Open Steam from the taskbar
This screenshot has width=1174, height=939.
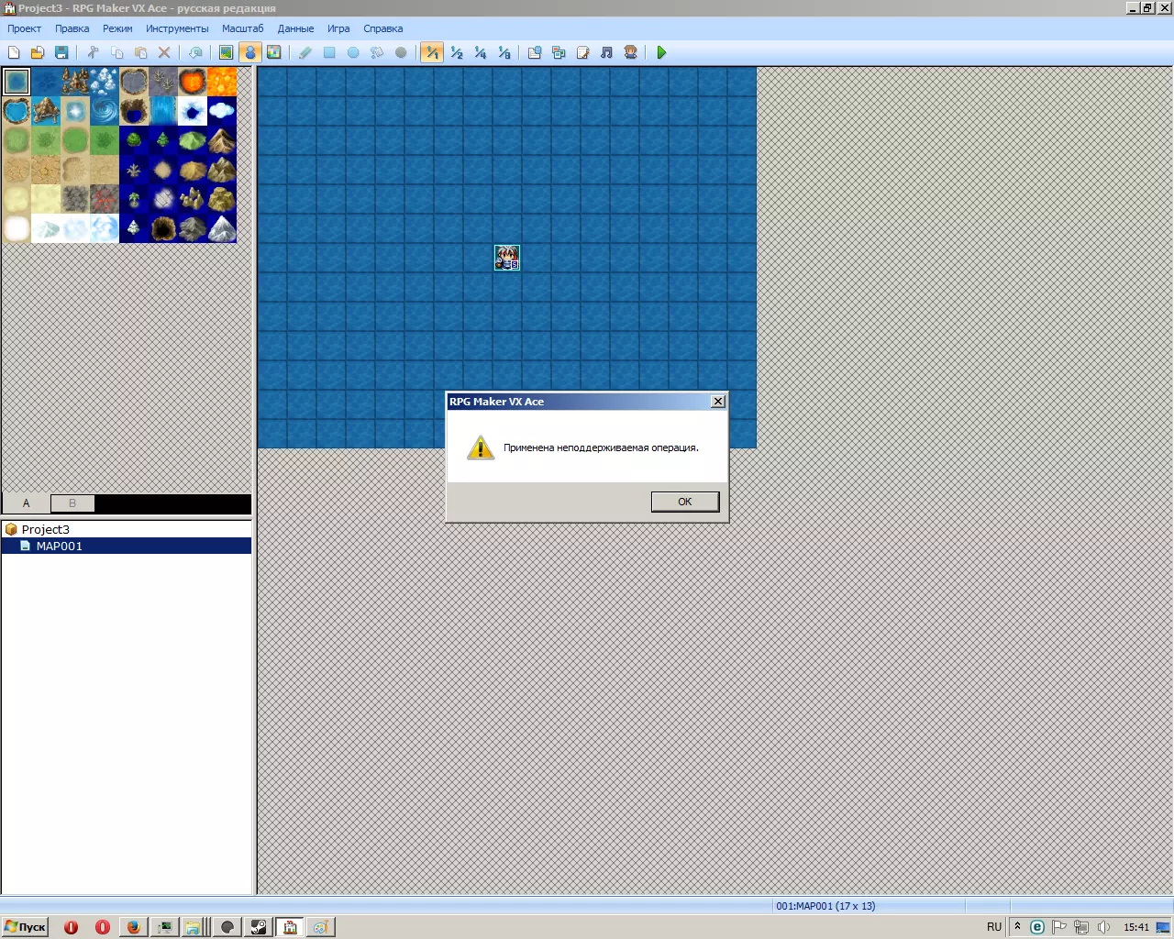(259, 927)
